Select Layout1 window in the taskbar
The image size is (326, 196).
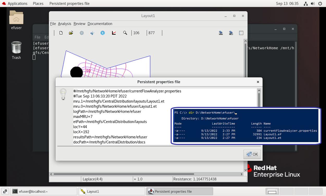click(x=112, y=191)
